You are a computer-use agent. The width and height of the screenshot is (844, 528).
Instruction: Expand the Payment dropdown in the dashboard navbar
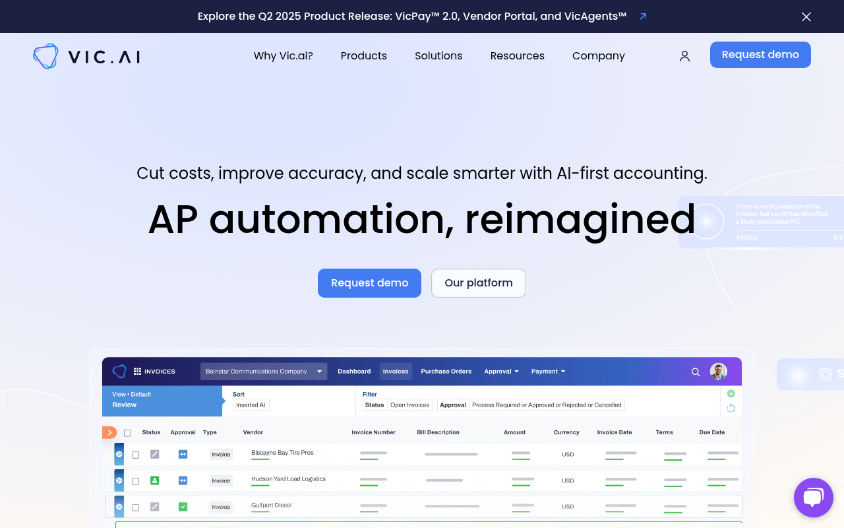548,371
